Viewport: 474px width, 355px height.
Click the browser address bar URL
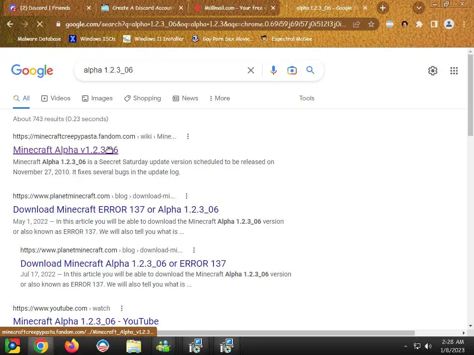tap(206, 24)
